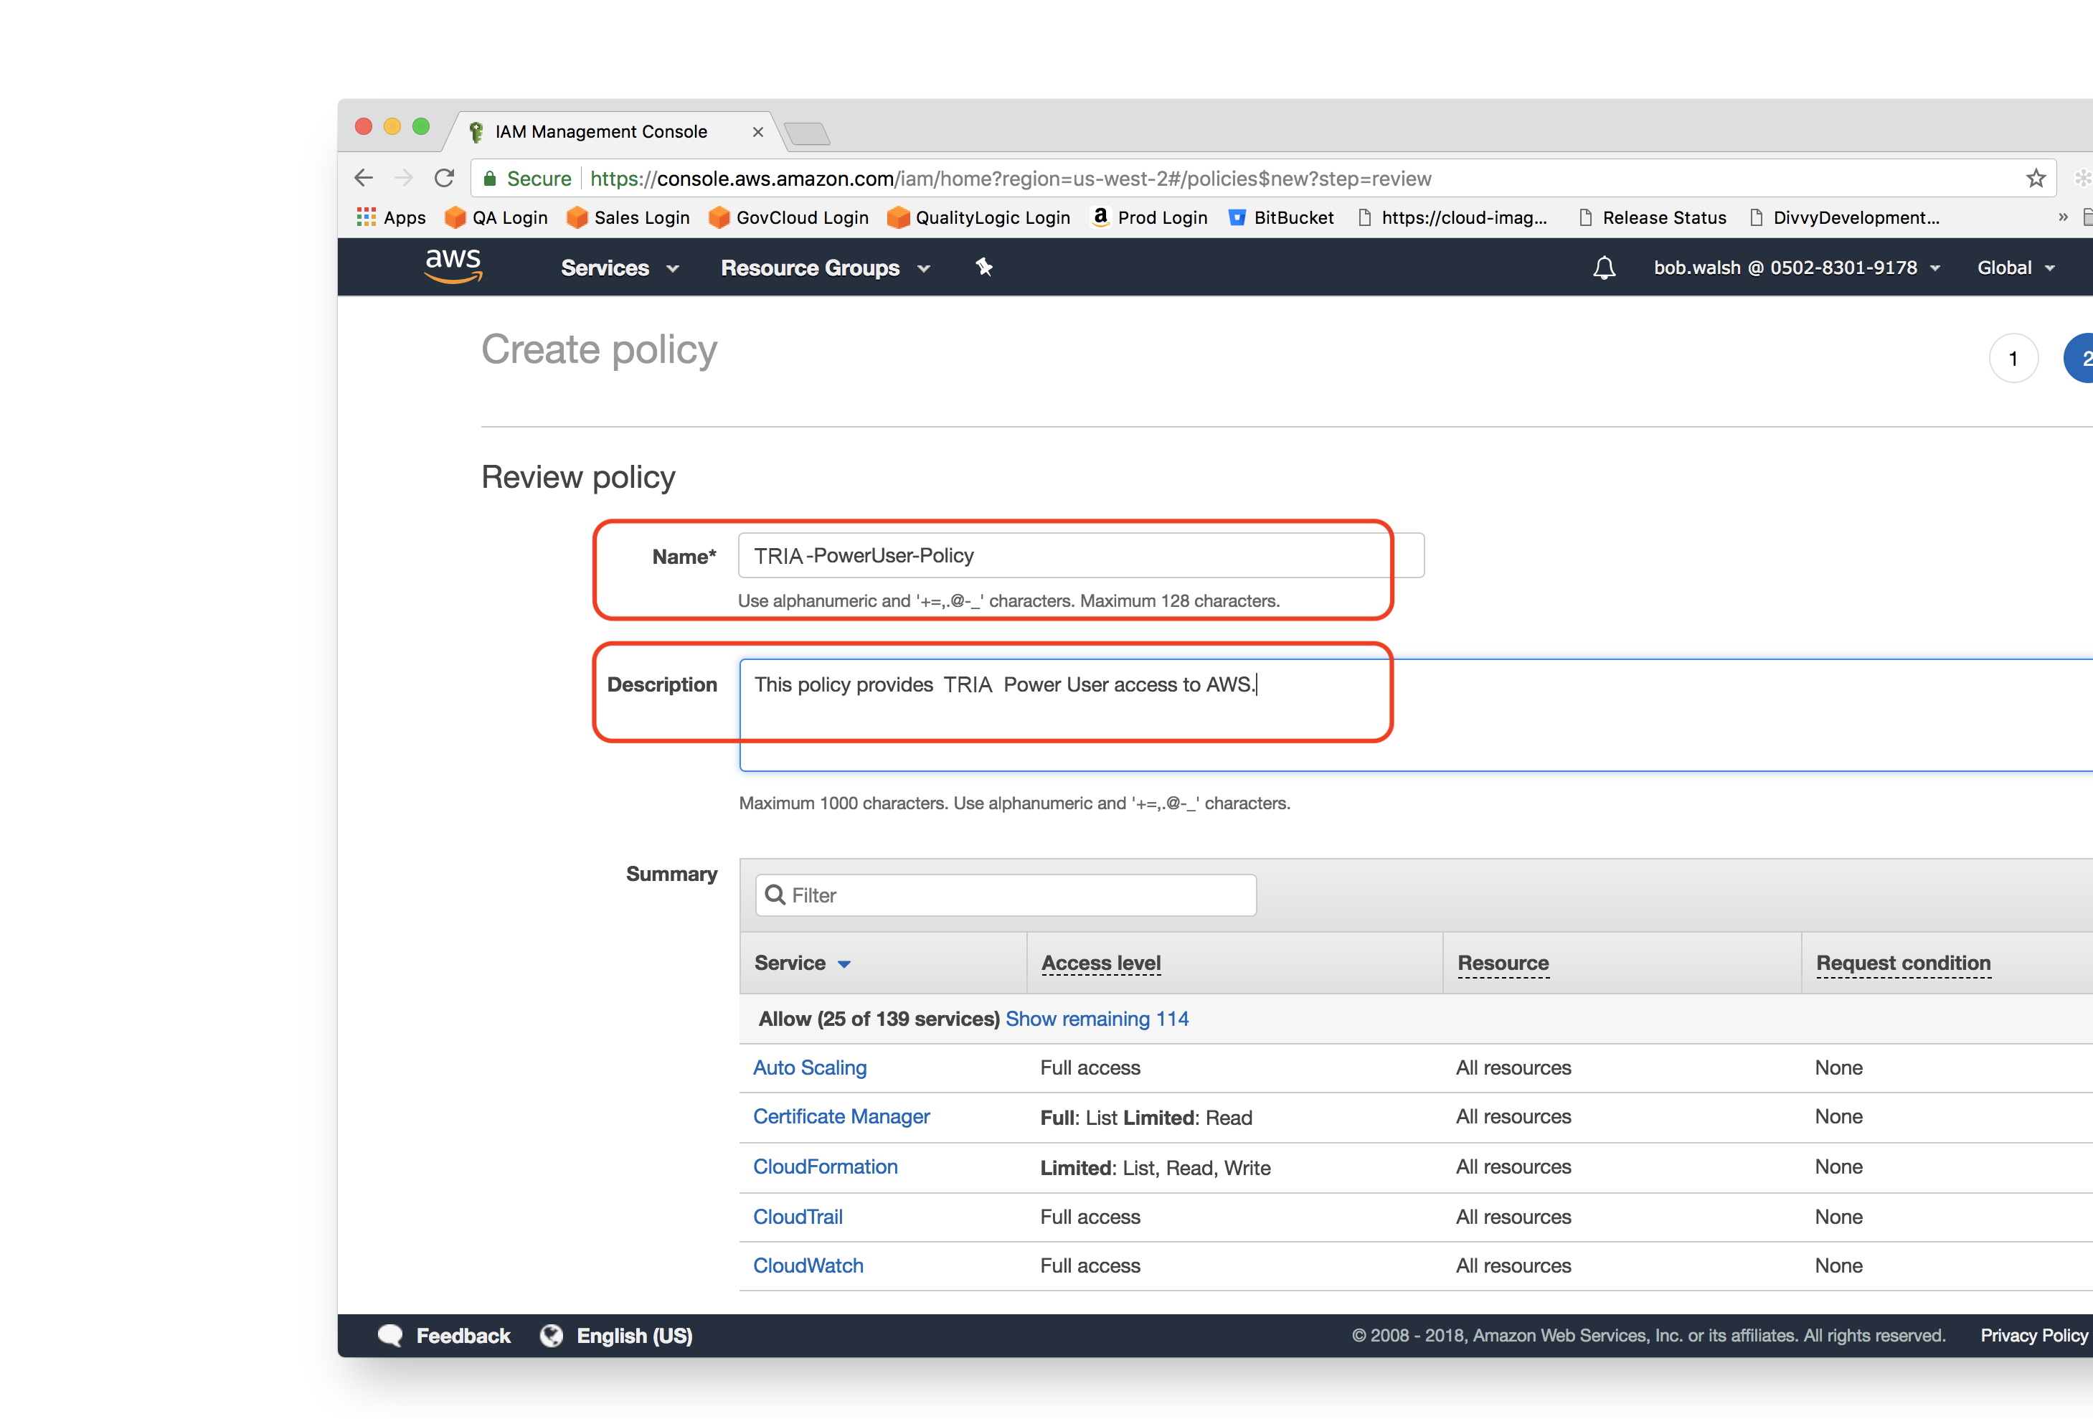This screenshot has width=2093, height=1419.
Task: Open the QA Login bookmark
Action: (x=496, y=217)
